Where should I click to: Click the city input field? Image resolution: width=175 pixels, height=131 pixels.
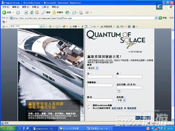click(x=100, y=100)
